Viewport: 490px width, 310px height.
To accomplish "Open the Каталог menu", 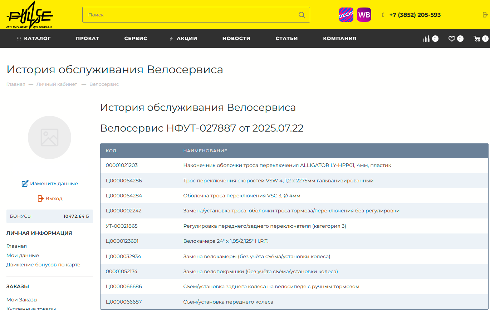I will coord(34,39).
